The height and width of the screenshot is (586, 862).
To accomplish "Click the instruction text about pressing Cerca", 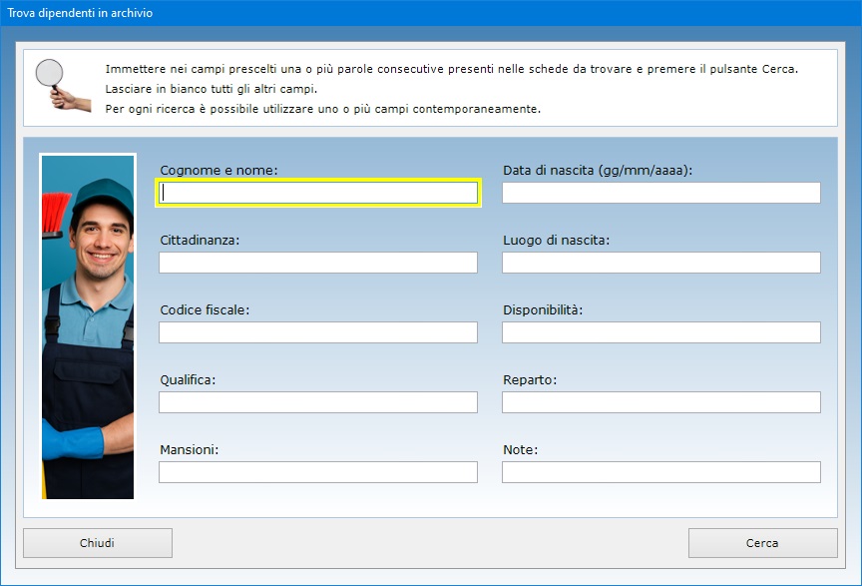I will pyautogui.click(x=451, y=70).
